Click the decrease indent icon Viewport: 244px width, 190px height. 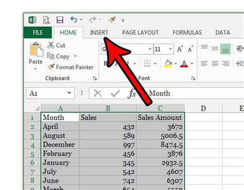240,64
